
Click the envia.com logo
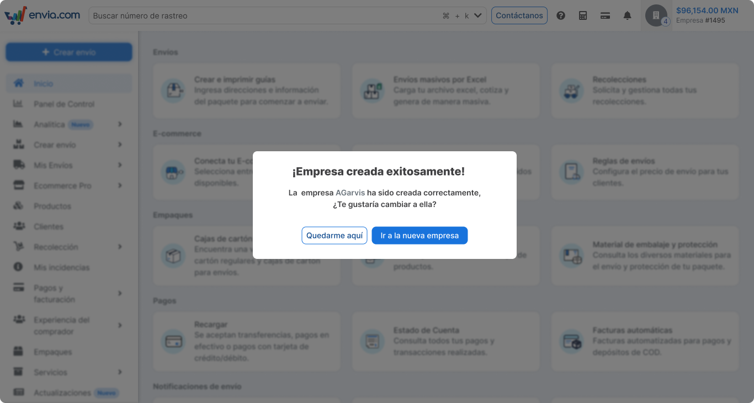43,15
